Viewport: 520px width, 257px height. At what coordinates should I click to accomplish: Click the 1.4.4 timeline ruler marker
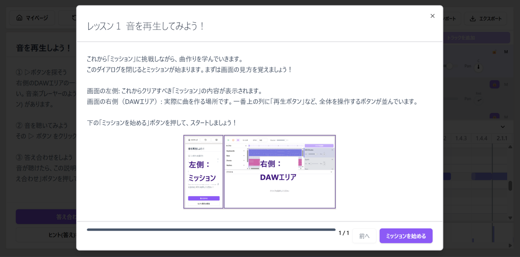click(481, 138)
